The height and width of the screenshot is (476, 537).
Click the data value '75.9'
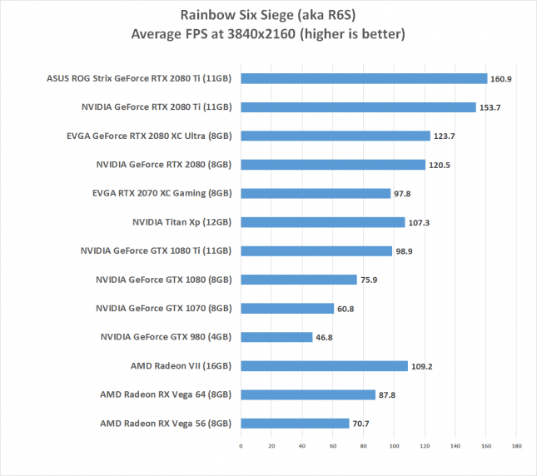(x=369, y=280)
